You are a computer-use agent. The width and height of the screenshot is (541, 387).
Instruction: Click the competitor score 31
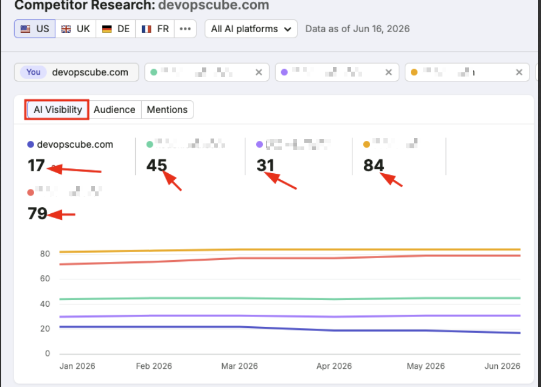click(265, 166)
